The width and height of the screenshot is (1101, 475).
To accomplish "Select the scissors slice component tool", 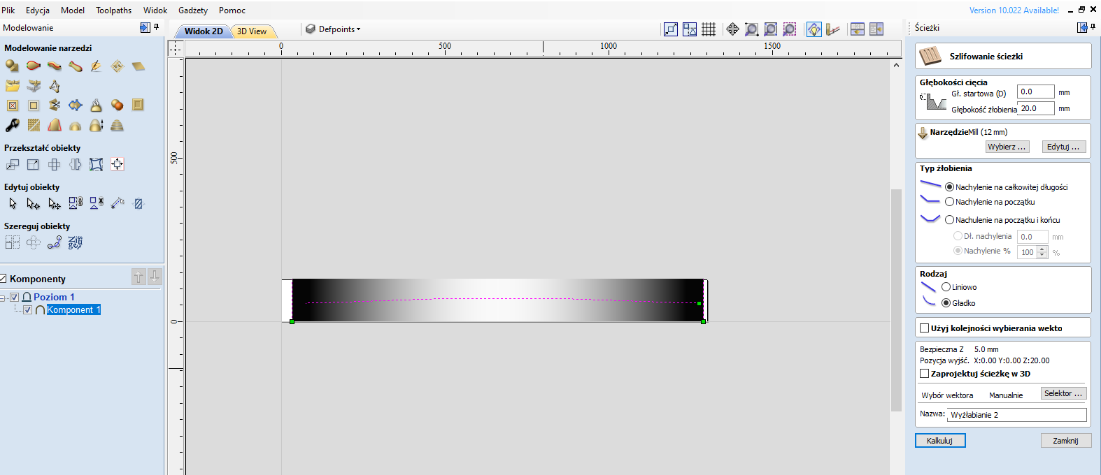I will click(x=54, y=105).
